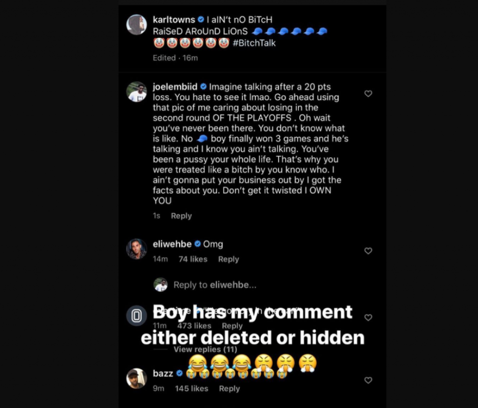Open joelembiid username link

coord(175,87)
